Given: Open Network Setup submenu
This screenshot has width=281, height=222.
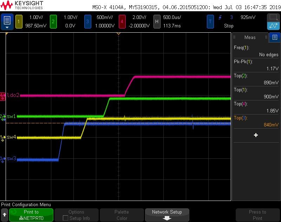Looking at the screenshot, I should pos(167,215).
